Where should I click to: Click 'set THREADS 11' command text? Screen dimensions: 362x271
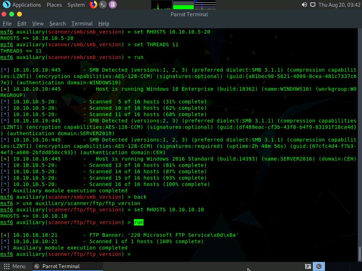pos(156,44)
